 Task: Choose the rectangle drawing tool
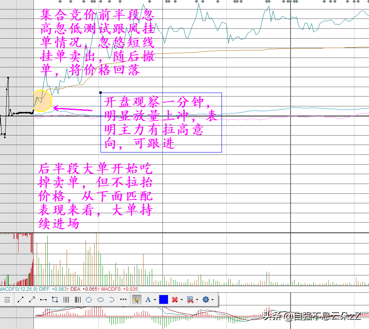tap(55, 300)
